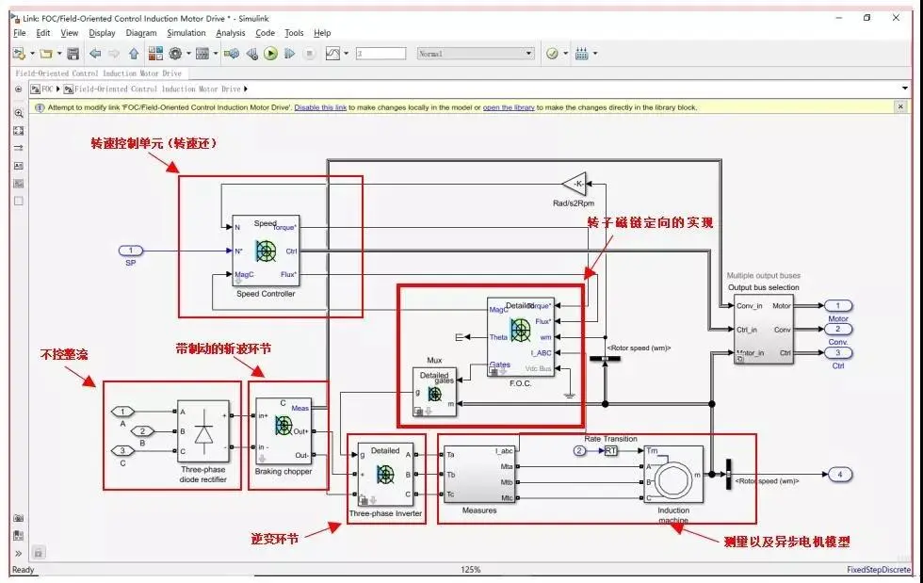Open the Analysis menu
Screen dimensions: 923x583
pyautogui.click(x=230, y=33)
